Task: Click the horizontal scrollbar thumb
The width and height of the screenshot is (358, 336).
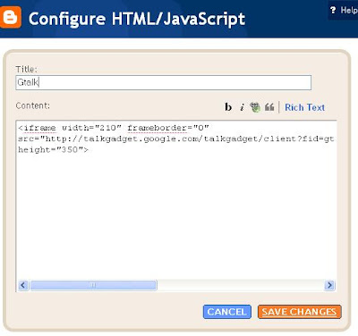Action: click(x=93, y=285)
